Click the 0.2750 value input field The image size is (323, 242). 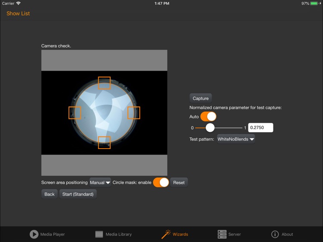261,127
